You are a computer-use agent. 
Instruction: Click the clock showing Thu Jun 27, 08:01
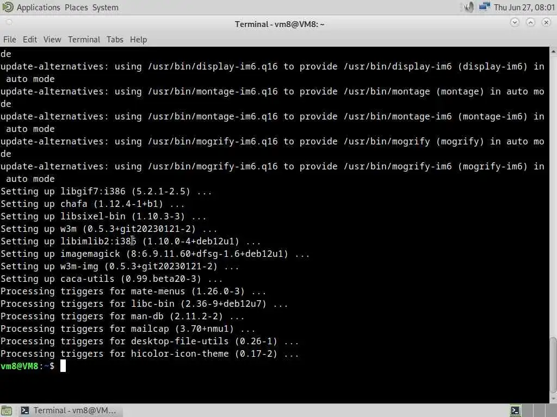(x=524, y=8)
